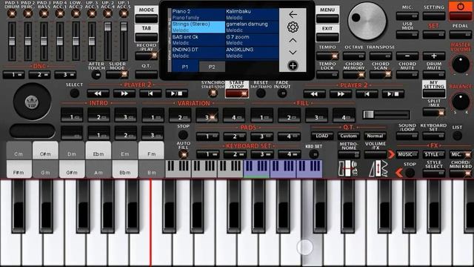Click the round LIST button
Viewport: 474px width, 267px height.
[x=457, y=136]
